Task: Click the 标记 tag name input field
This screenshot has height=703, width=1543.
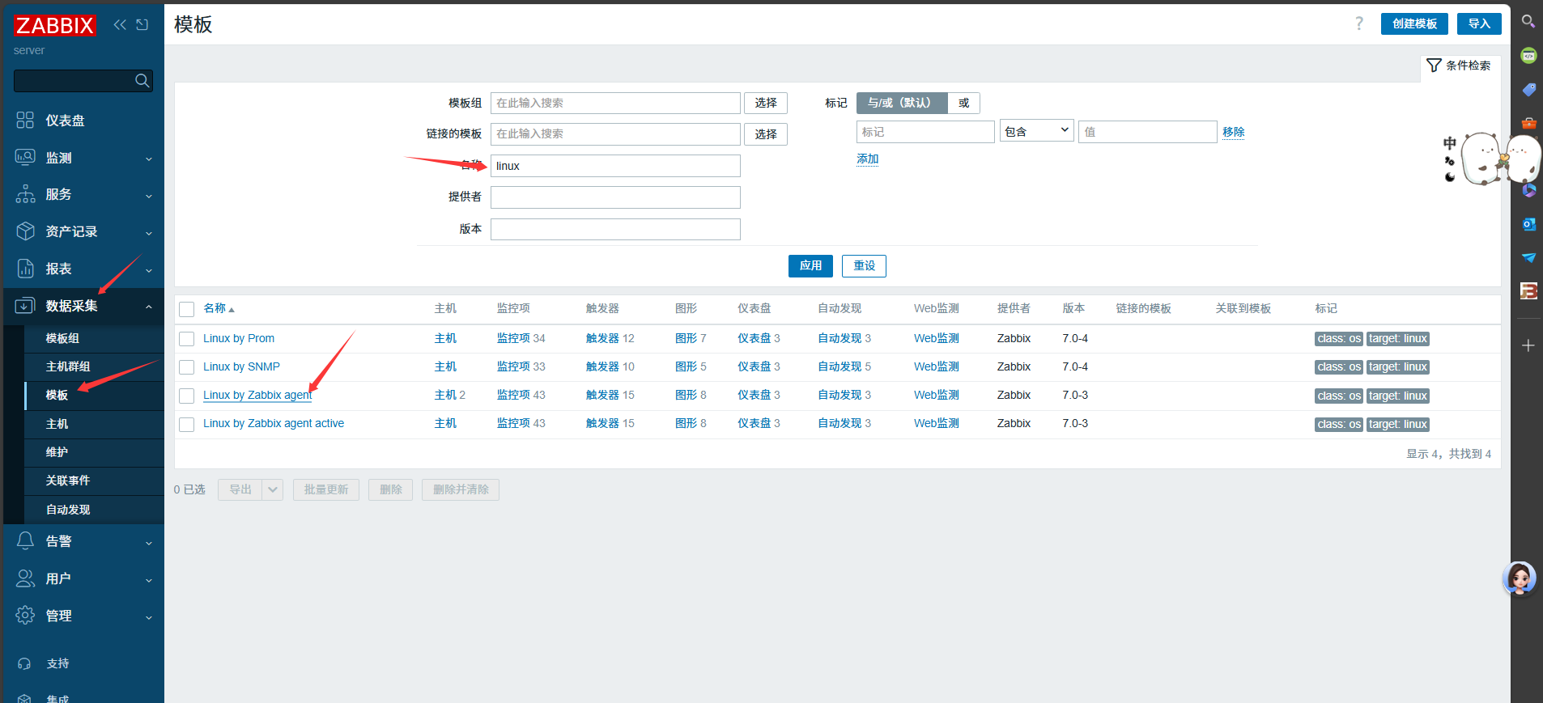Action: coord(925,132)
